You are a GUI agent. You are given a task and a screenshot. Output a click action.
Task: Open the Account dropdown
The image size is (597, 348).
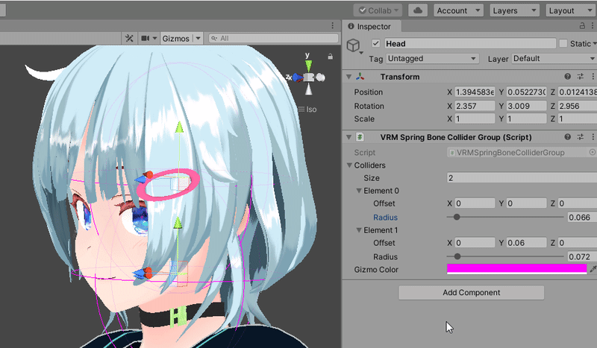[x=458, y=10]
